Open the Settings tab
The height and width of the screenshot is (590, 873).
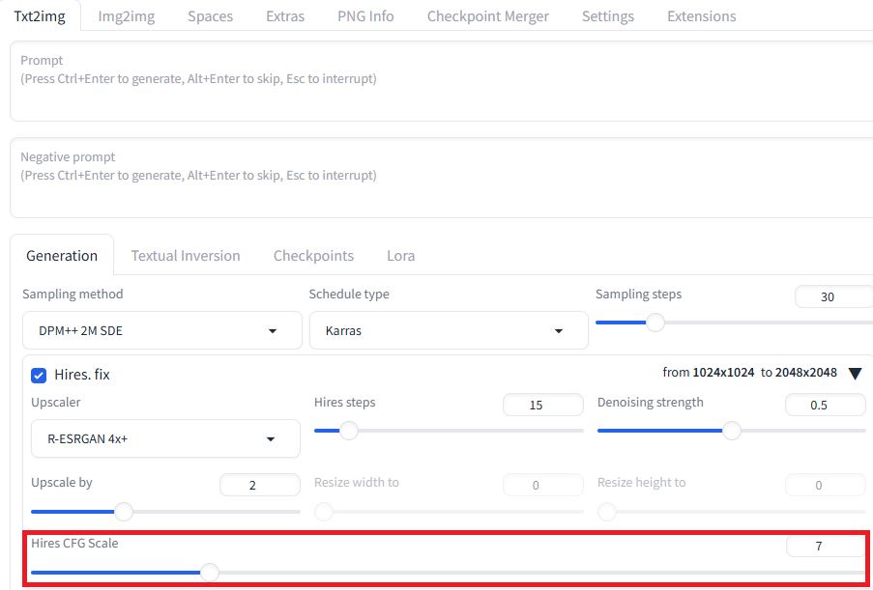tap(608, 16)
